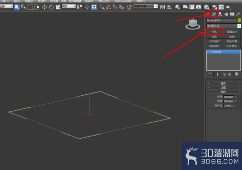
Task: Toggle the Spinner Snap button
Action: 122,7
